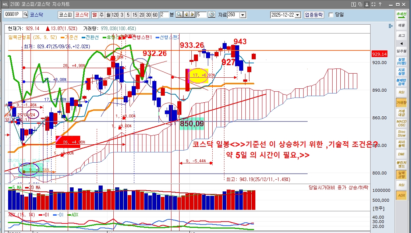Toggle the DMI indicator
The image size is (411, 233).
(401, 154)
